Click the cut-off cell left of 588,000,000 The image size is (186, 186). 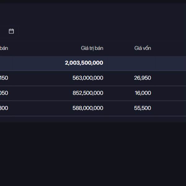(4, 108)
